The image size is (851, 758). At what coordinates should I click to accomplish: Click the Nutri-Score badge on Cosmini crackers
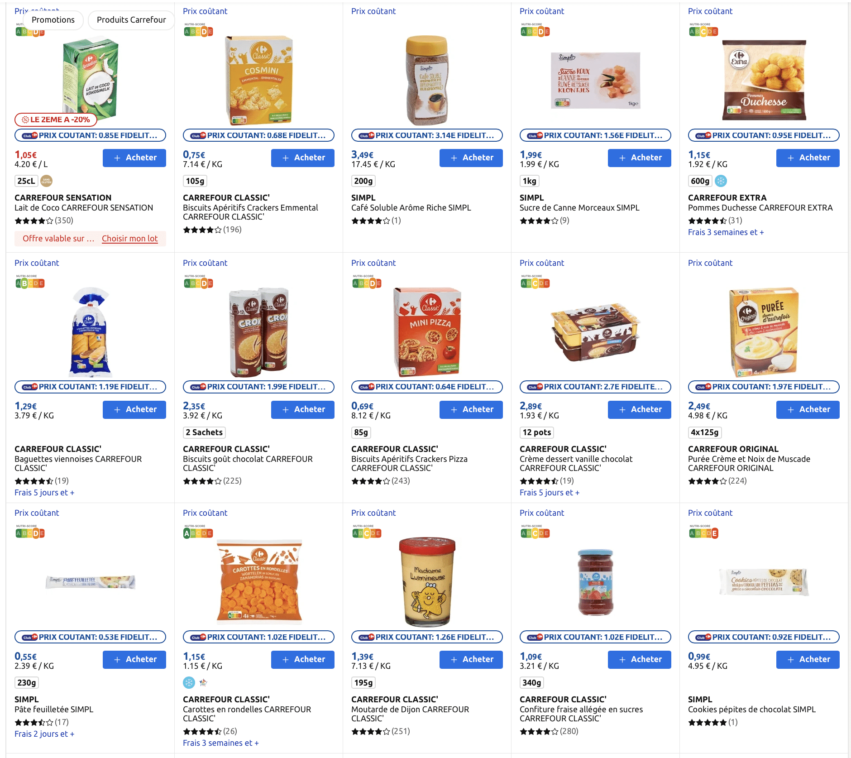click(198, 31)
